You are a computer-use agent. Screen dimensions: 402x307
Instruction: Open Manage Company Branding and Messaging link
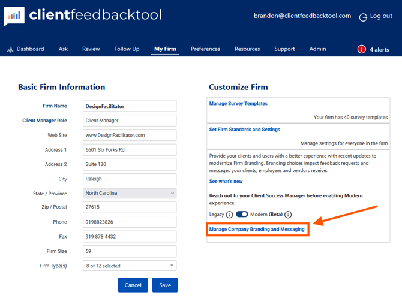click(x=257, y=229)
